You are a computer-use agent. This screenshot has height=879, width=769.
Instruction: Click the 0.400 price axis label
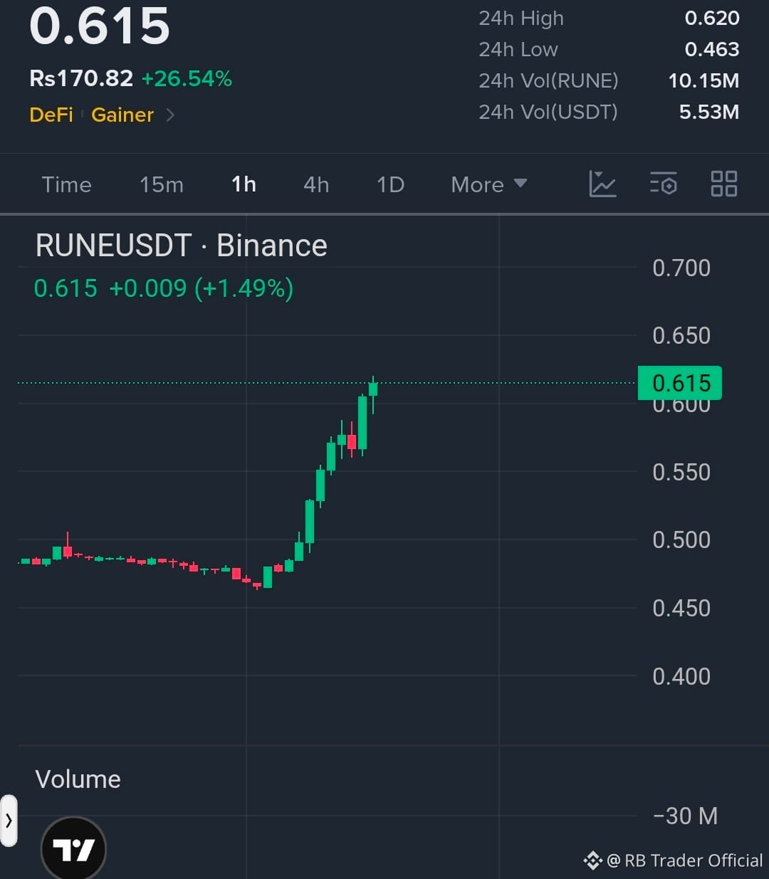[x=681, y=676]
